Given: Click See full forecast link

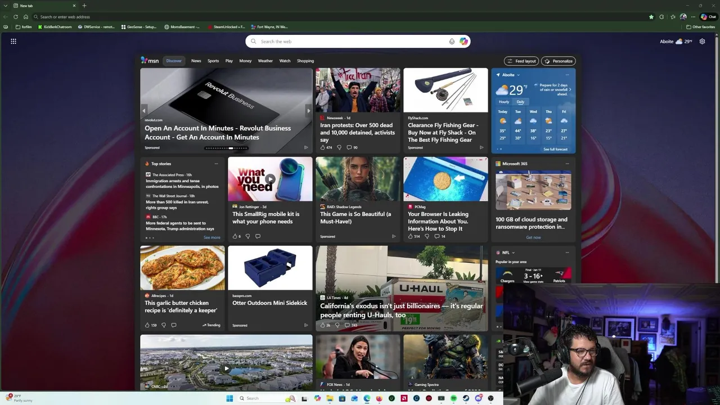Looking at the screenshot, I should coord(555,149).
